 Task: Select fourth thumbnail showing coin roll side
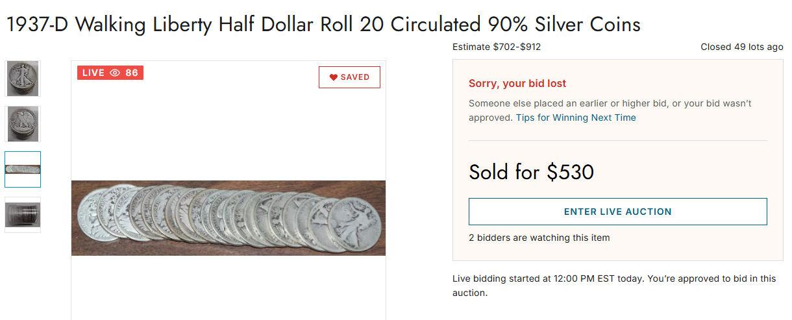pos(23,215)
